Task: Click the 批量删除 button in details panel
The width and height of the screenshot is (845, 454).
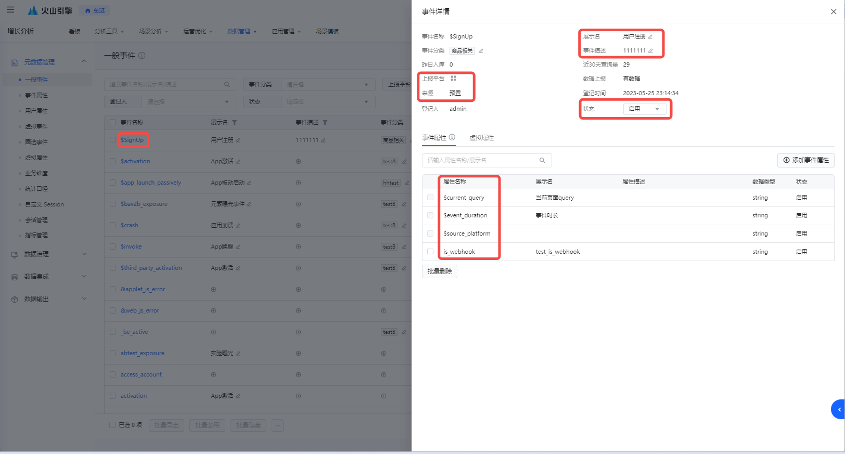Action: pos(440,271)
